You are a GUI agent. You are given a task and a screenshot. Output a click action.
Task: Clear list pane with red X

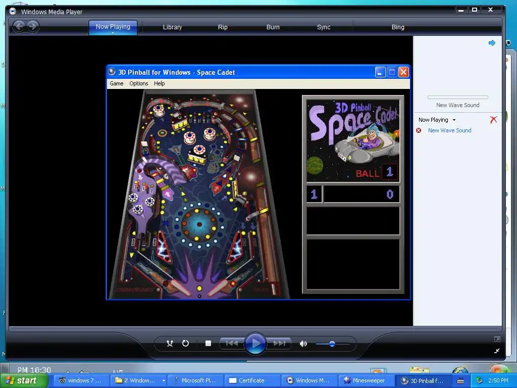pyautogui.click(x=493, y=120)
